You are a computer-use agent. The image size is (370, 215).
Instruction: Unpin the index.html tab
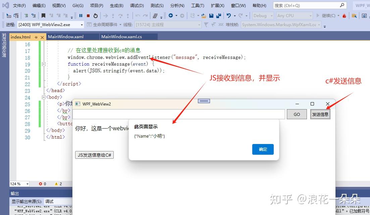point(35,37)
